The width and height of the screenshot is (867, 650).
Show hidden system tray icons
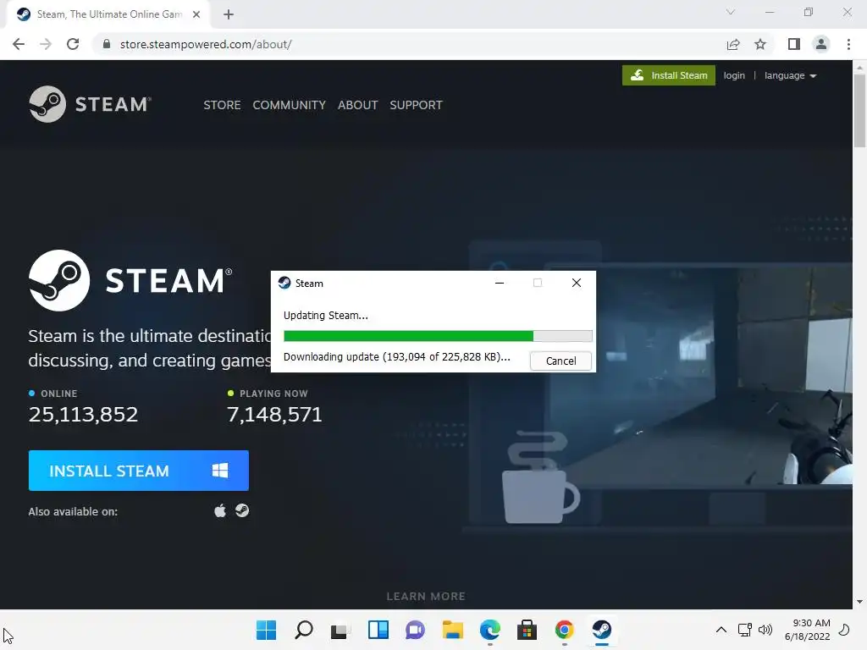tap(721, 630)
